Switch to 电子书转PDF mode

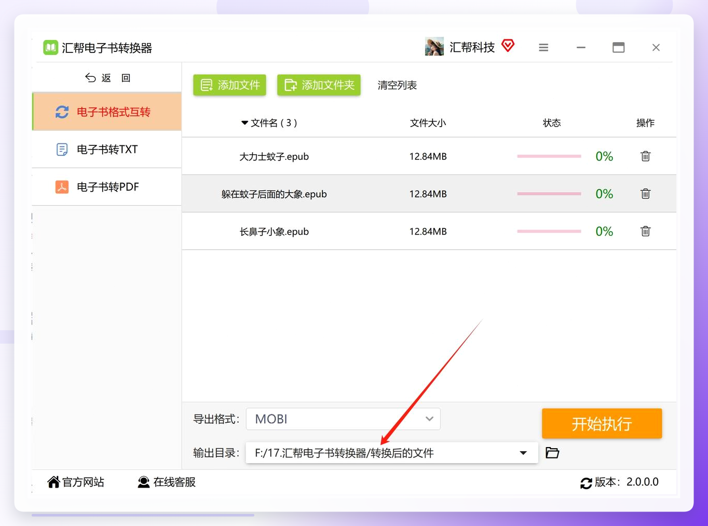click(107, 187)
